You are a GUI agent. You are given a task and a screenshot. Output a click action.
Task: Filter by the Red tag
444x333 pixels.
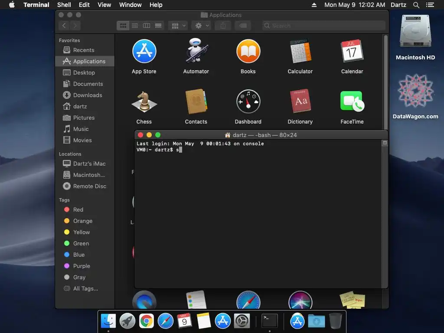[x=85, y=210]
